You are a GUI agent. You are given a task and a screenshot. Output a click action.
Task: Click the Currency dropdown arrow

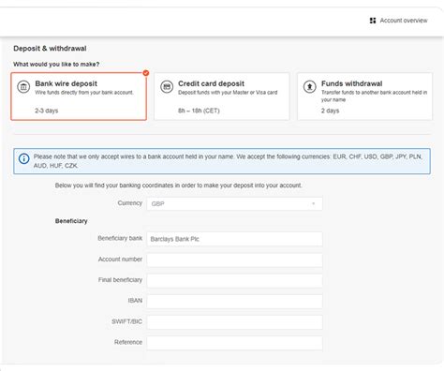pyautogui.click(x=313, y=203)
